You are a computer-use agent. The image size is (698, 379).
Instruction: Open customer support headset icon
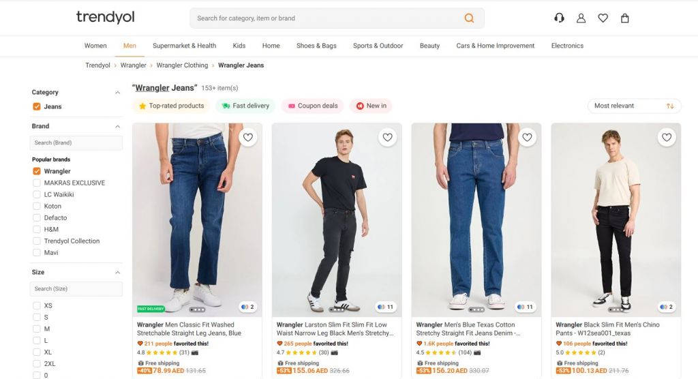559,18
